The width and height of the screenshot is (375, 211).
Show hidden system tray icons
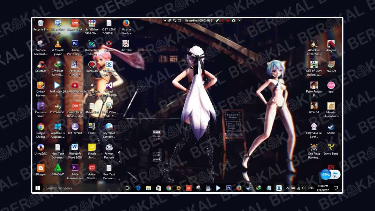coord(287,188)
